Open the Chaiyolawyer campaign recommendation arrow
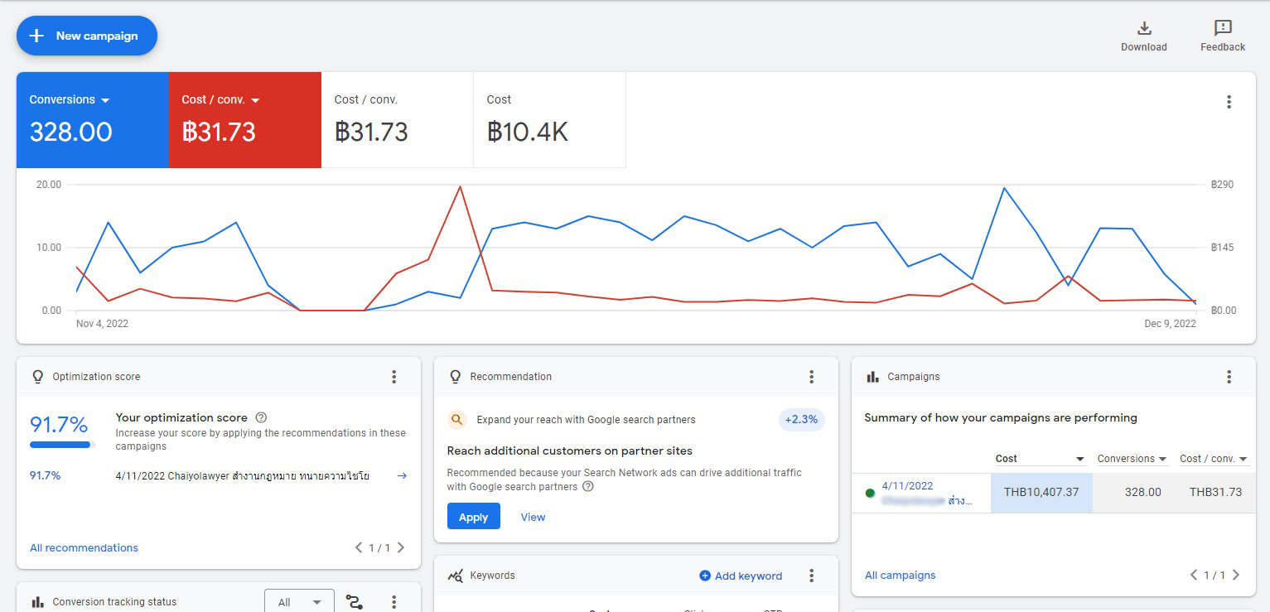The width and height of the screenshot is (1270, 612). point(402,476)
